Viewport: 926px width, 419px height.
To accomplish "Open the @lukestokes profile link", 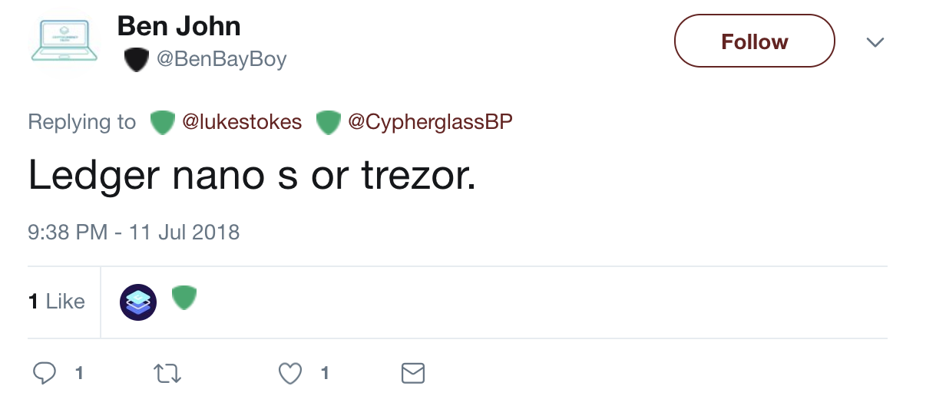I will 242,122.
